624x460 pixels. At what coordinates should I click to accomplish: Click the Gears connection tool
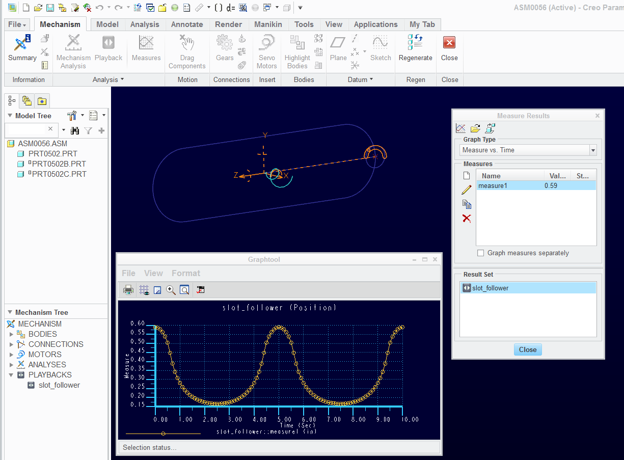pyautogui.click(x=225, y=48)
